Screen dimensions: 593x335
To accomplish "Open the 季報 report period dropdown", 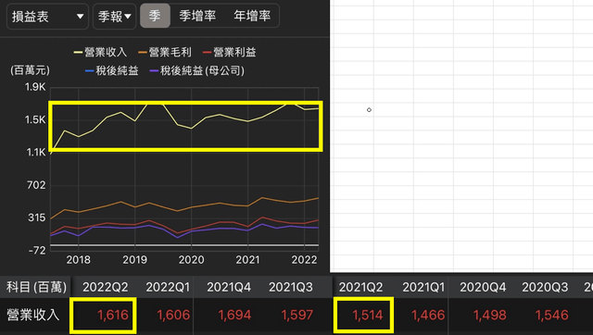I will [114, 17].
